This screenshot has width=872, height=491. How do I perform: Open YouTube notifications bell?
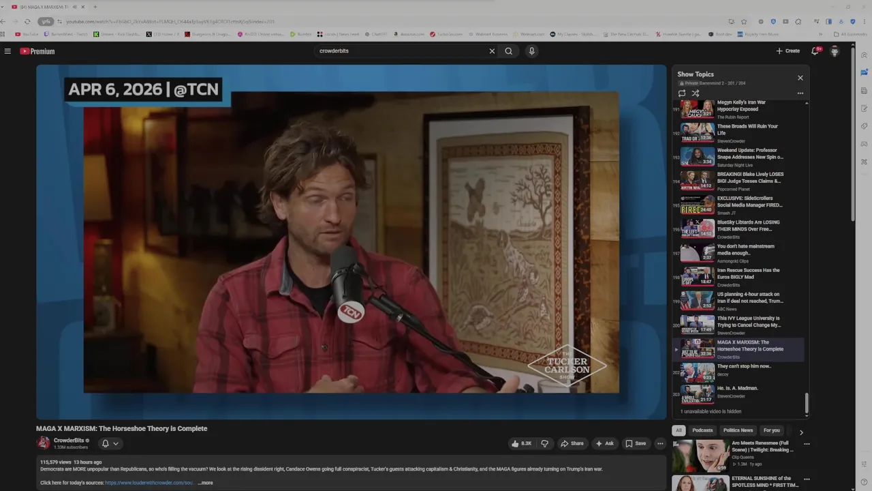815,51
